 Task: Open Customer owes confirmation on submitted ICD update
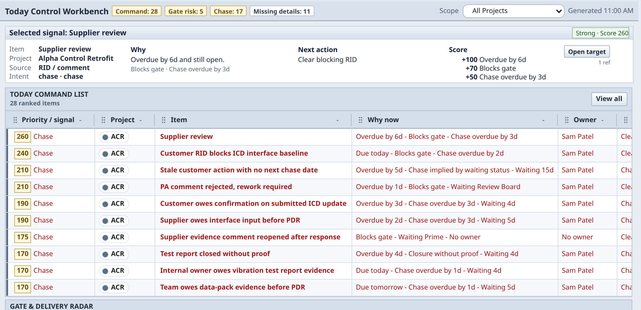tap(253, 204)
